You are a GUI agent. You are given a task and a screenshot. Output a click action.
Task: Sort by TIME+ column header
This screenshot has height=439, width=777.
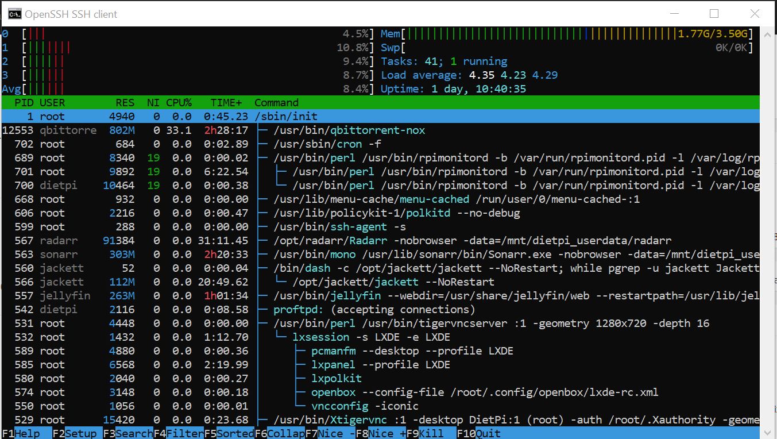tap(226, 103)
